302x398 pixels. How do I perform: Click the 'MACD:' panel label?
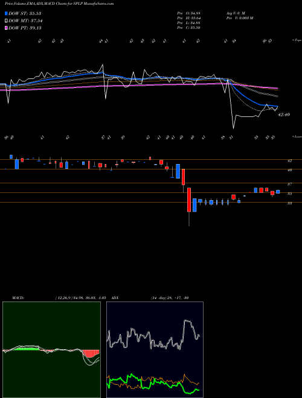click(x=18, y=298)
